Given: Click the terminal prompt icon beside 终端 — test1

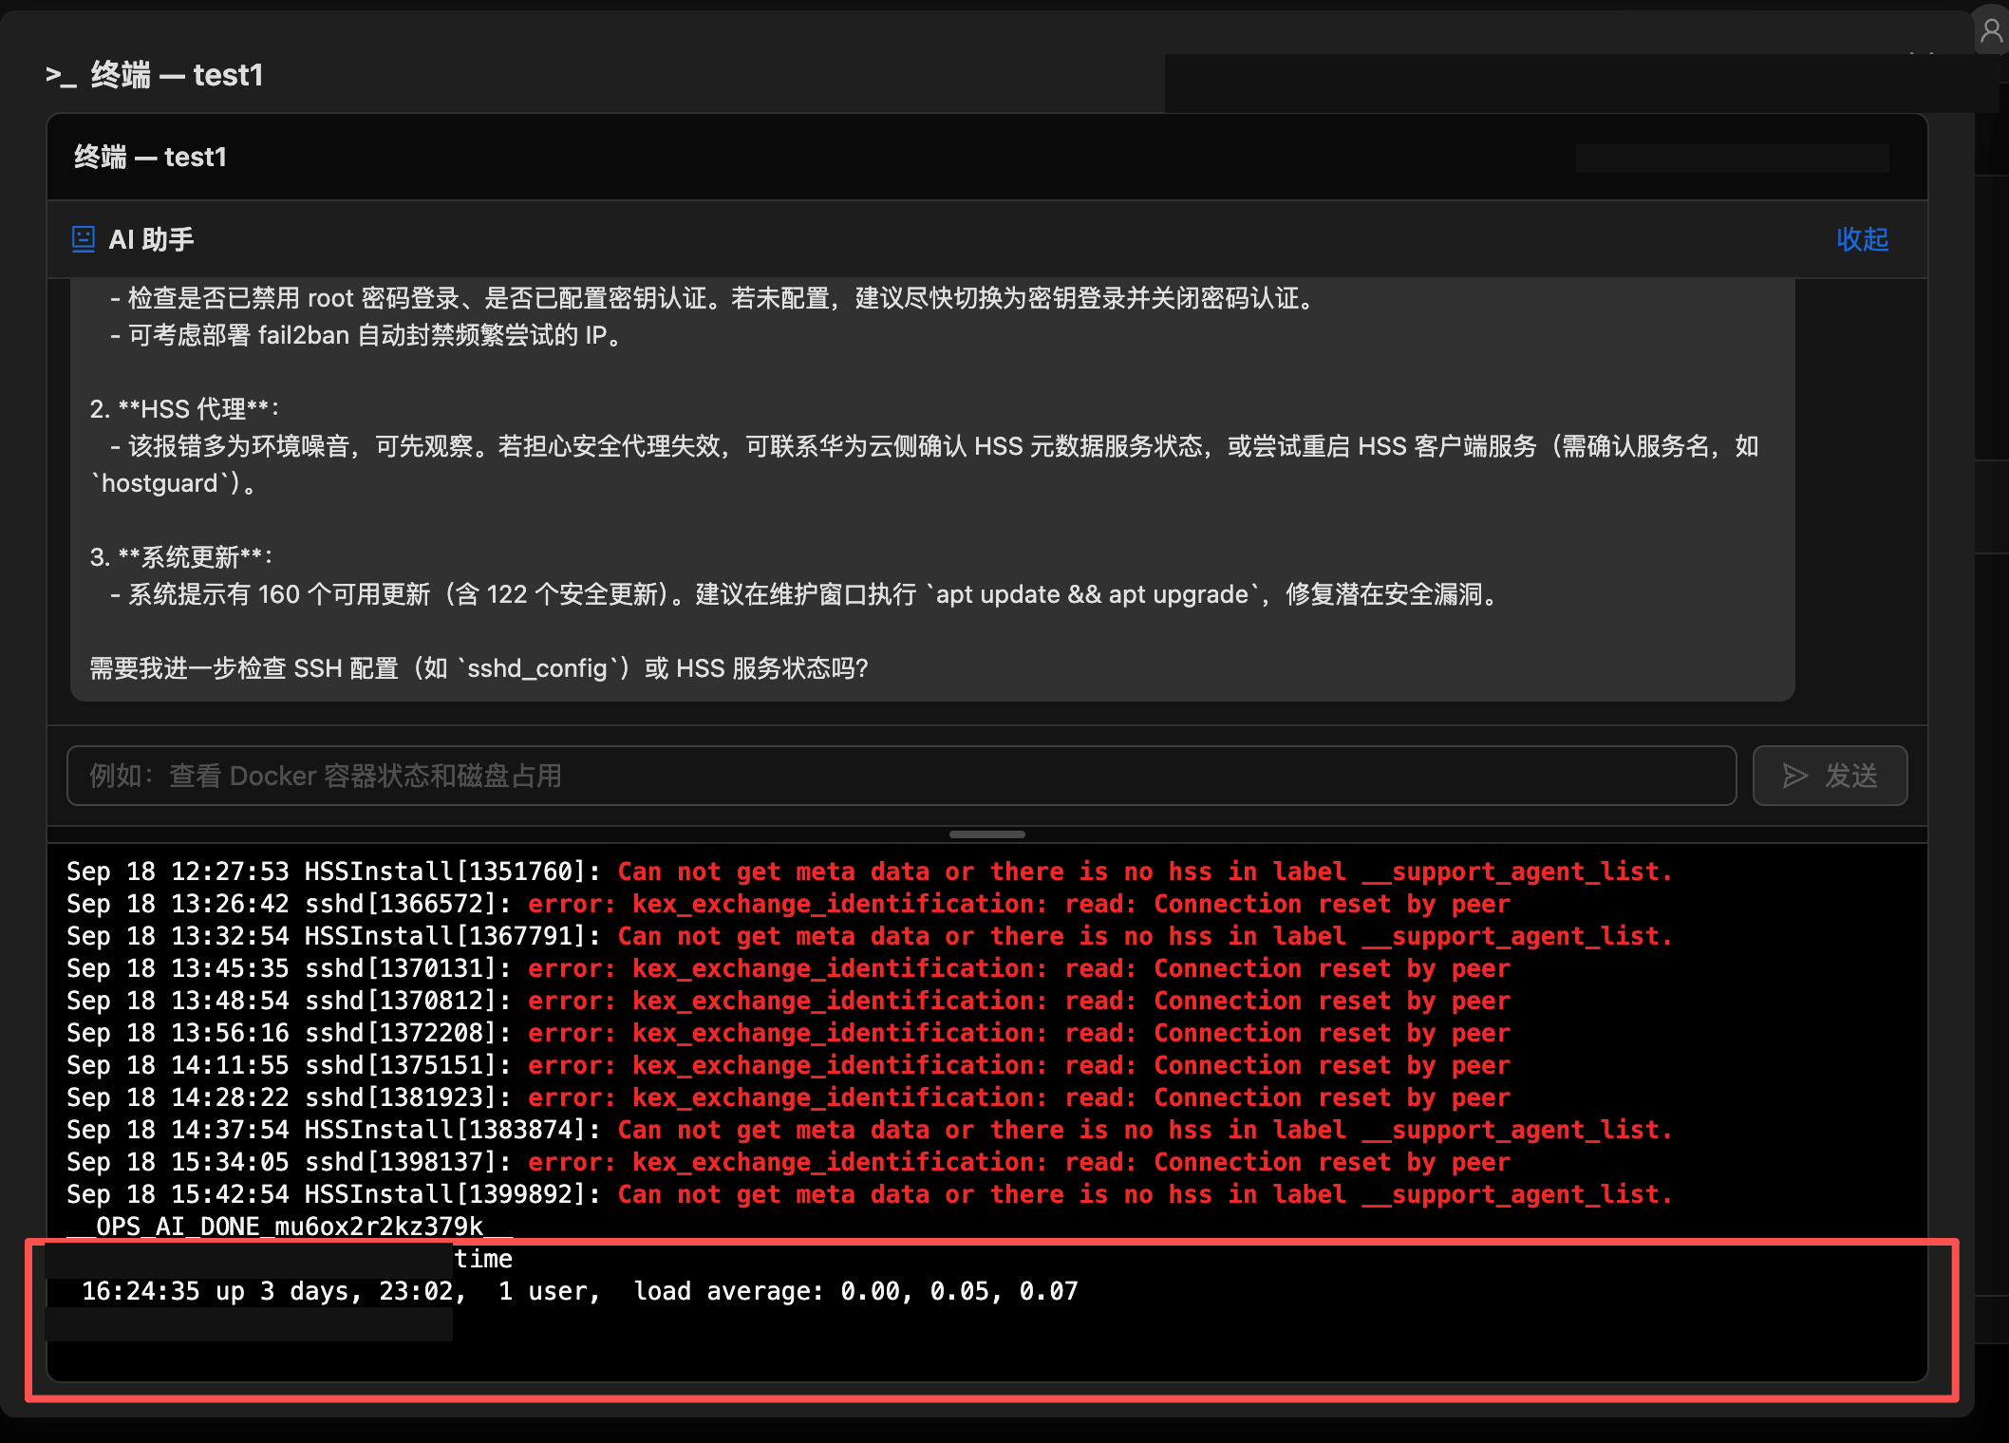Looking at the screenshot, I should coord(61,75).
